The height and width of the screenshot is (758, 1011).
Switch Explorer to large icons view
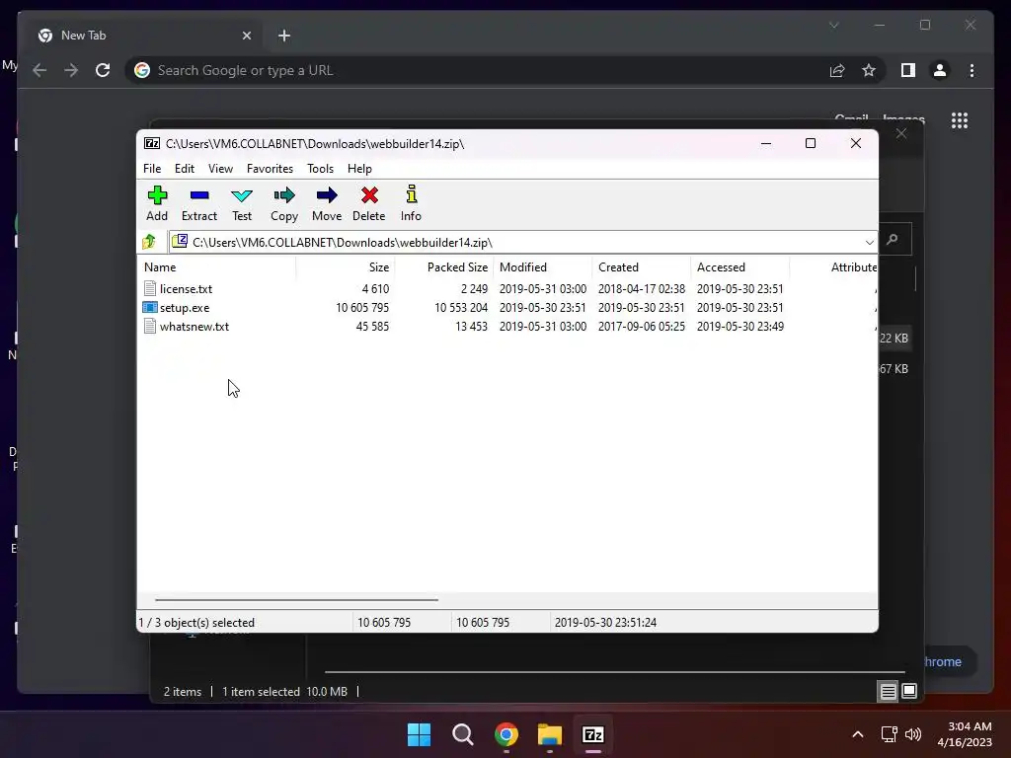909,692
